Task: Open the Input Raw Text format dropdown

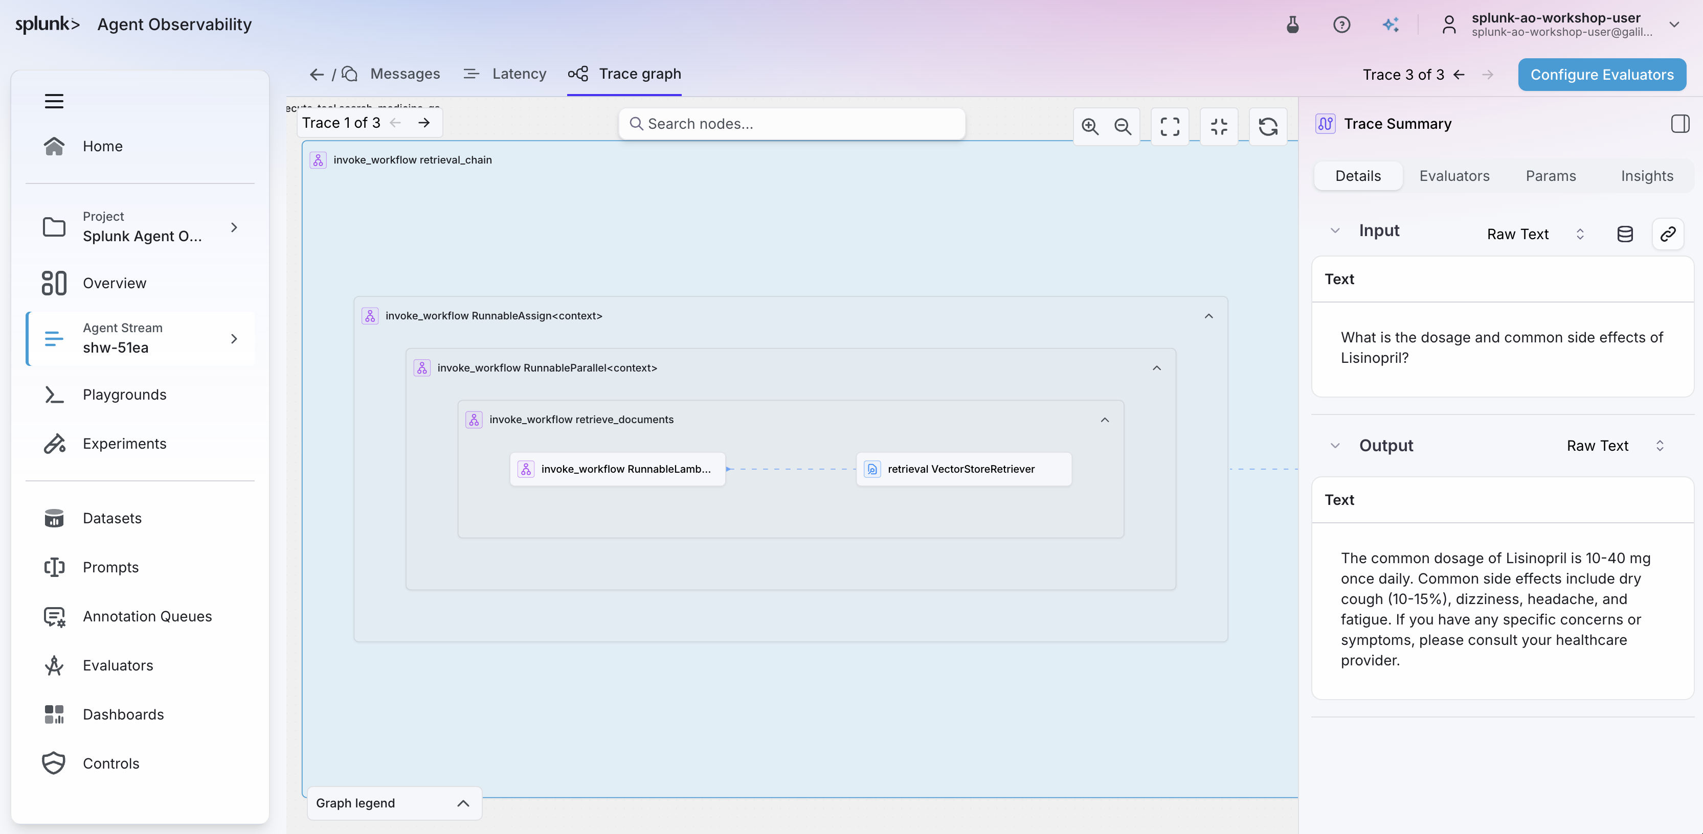Action: pyautogui.click(x=1535, y=234)
